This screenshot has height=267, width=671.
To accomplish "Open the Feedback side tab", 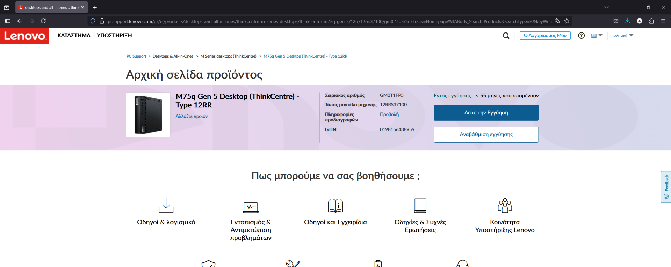I will [666, 187].
